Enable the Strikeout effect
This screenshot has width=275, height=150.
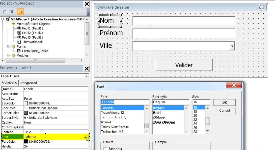point(106,148)
